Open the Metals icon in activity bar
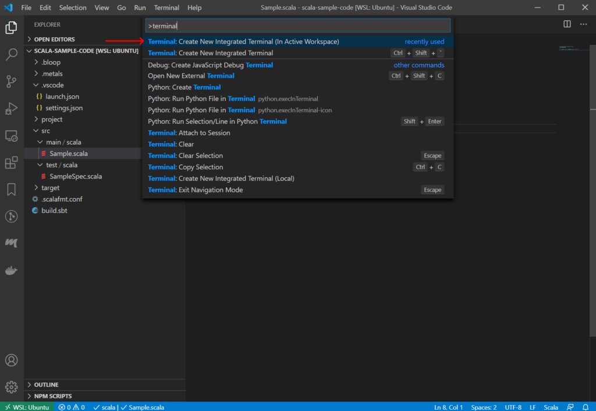This screenshot has height=411, width=596. tap(12, 243)
